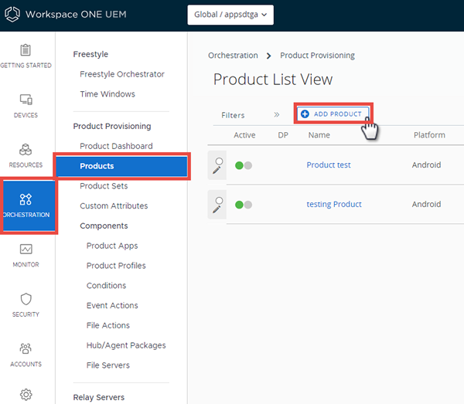Image resolution: width=464 pixels, height=404 pixels.
Task: Click the Freestyle section heading
Action: tap(90, 54)
